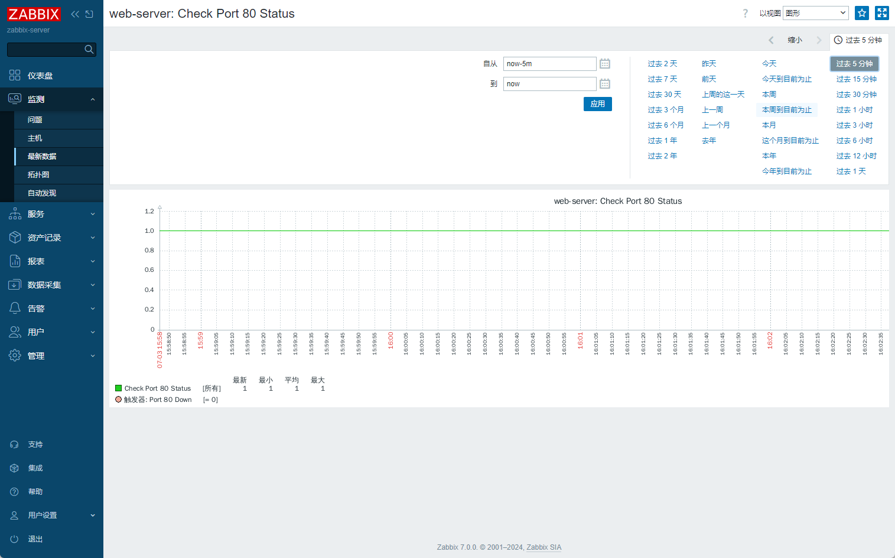Image resolution: width=895 pixels, height=558 pixels.
Task: Expand the 用户 menu chevron
Action: click(x=93, y=332)
